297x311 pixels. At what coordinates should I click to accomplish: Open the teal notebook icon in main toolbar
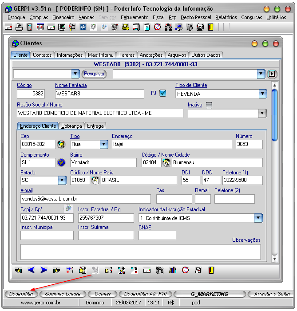(147, 27)
